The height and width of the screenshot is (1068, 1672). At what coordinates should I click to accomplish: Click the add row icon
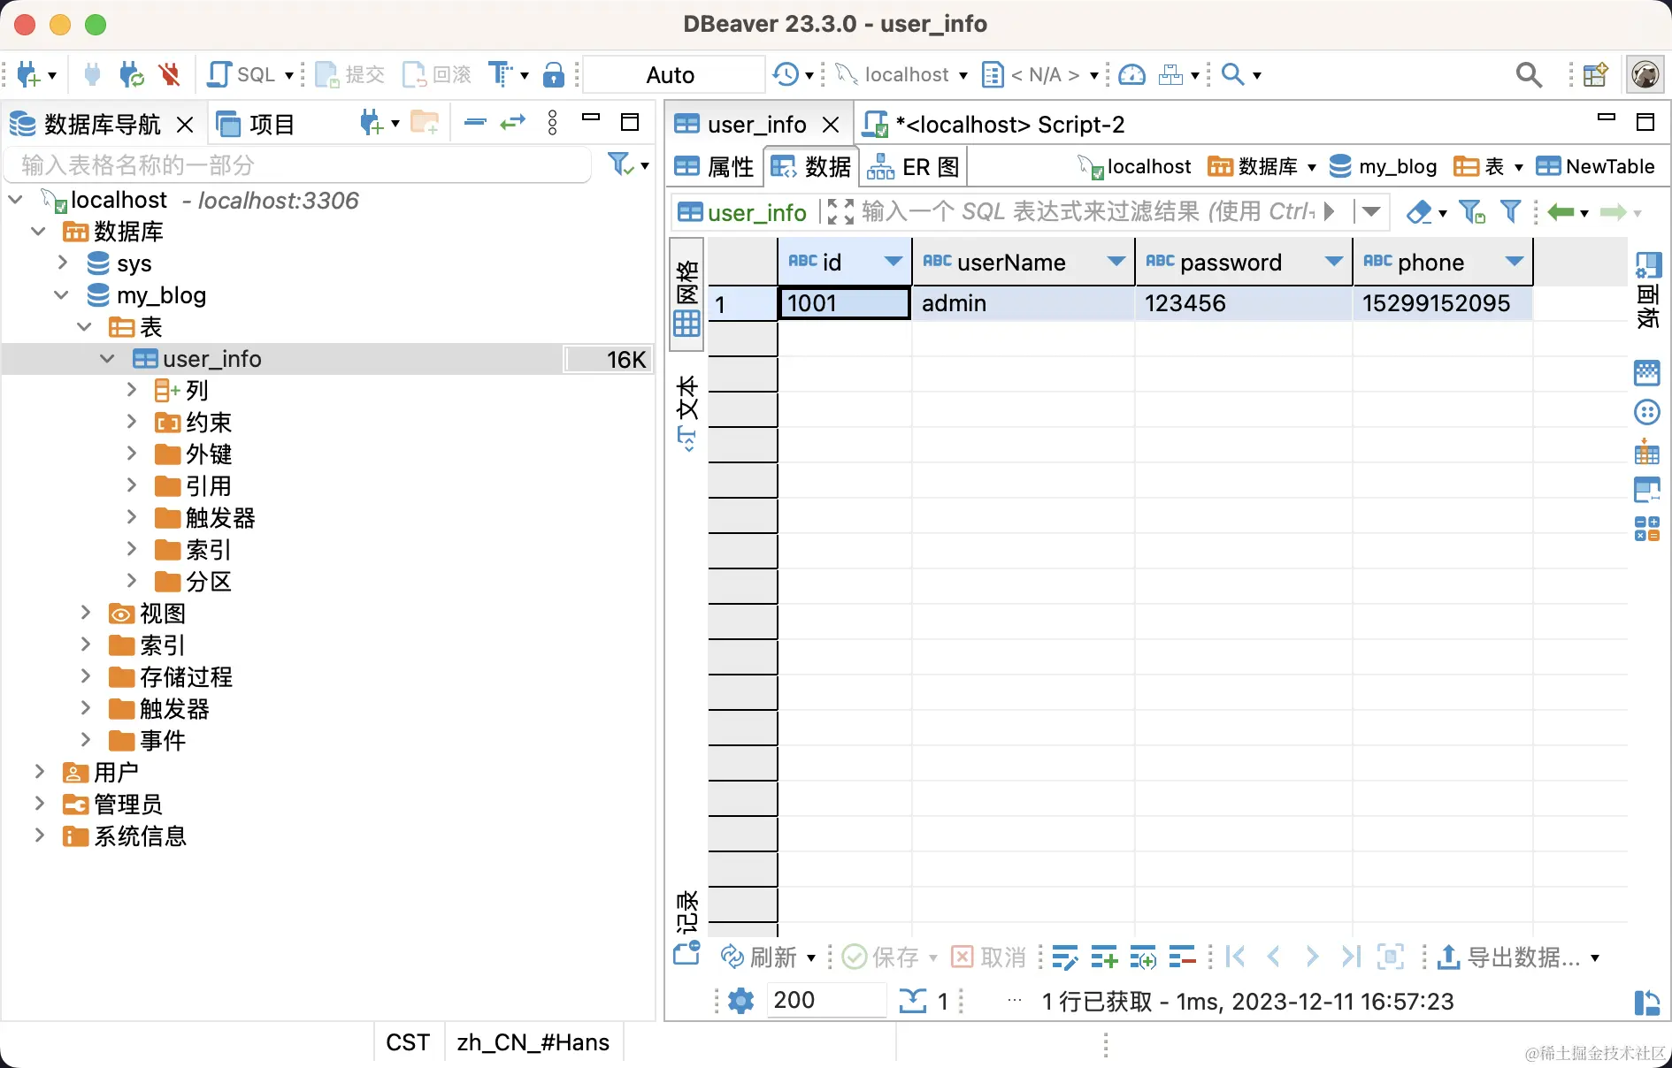click(1104, 957)
